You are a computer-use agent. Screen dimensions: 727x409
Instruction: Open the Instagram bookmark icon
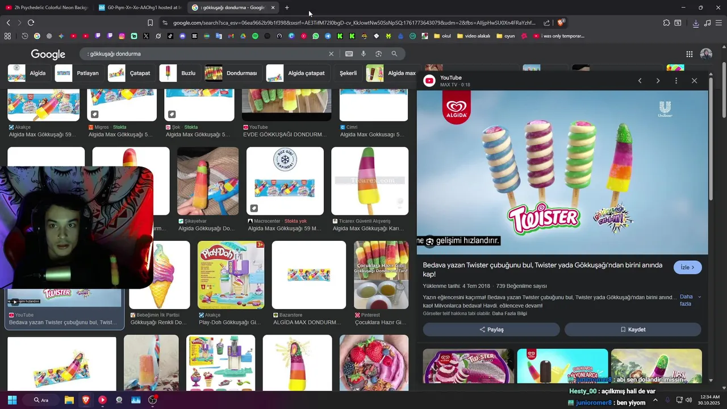click(x=122, y=36)
